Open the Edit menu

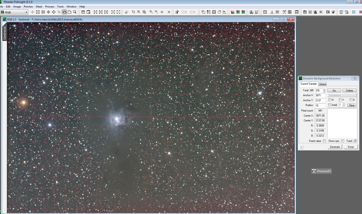(x=8, y=7)
